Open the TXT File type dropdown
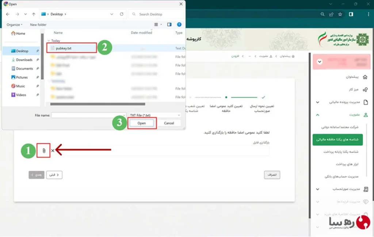Viewport: 374px width, 237px height. [154, 115]
